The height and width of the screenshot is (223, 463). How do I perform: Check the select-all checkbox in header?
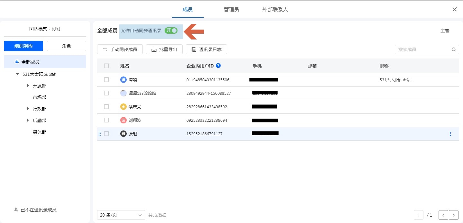coord(106,66)
